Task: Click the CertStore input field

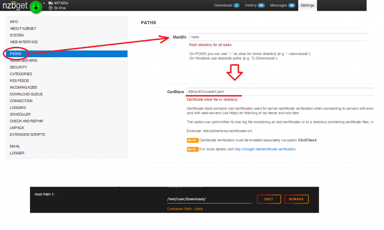Action: coord(280,92)
